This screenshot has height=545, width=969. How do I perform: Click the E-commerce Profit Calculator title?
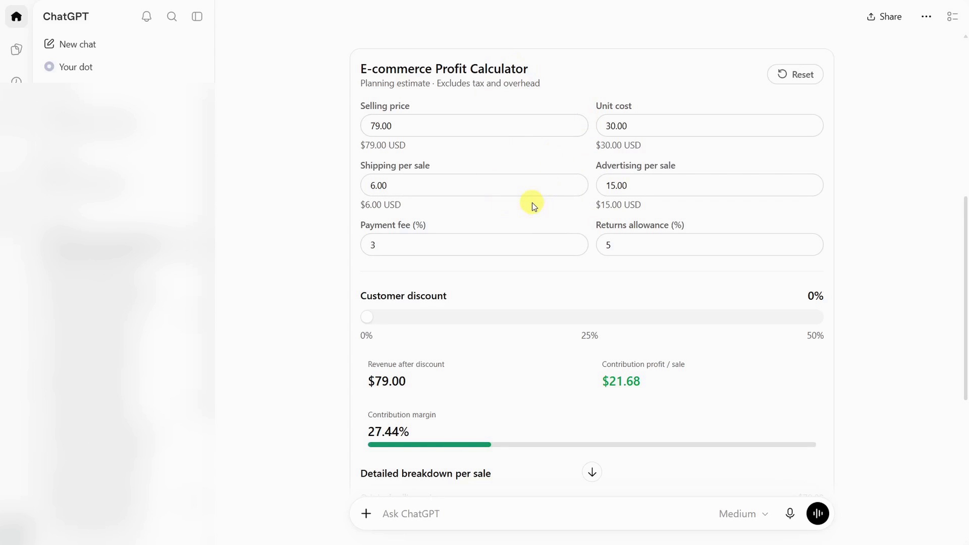pos(444,68)
